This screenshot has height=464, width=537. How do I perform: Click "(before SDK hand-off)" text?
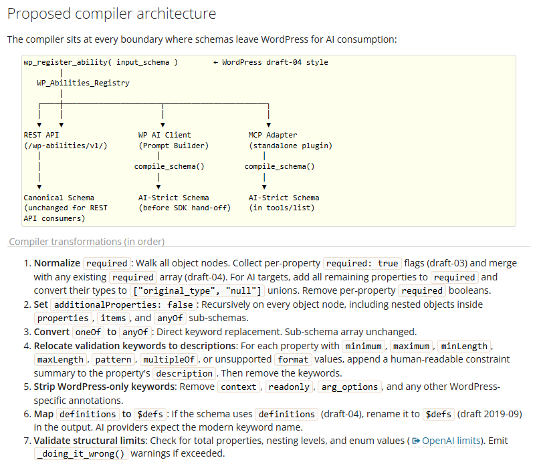(x=185, y=208)
